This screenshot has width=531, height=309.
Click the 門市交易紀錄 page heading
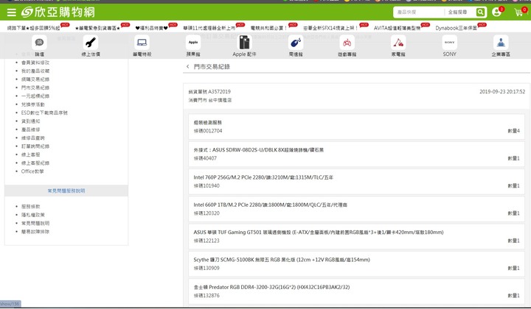[212, 66]
